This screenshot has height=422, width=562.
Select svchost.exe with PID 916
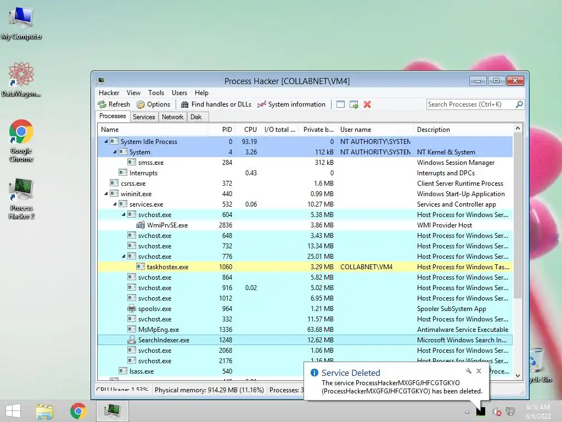point(305,288)
